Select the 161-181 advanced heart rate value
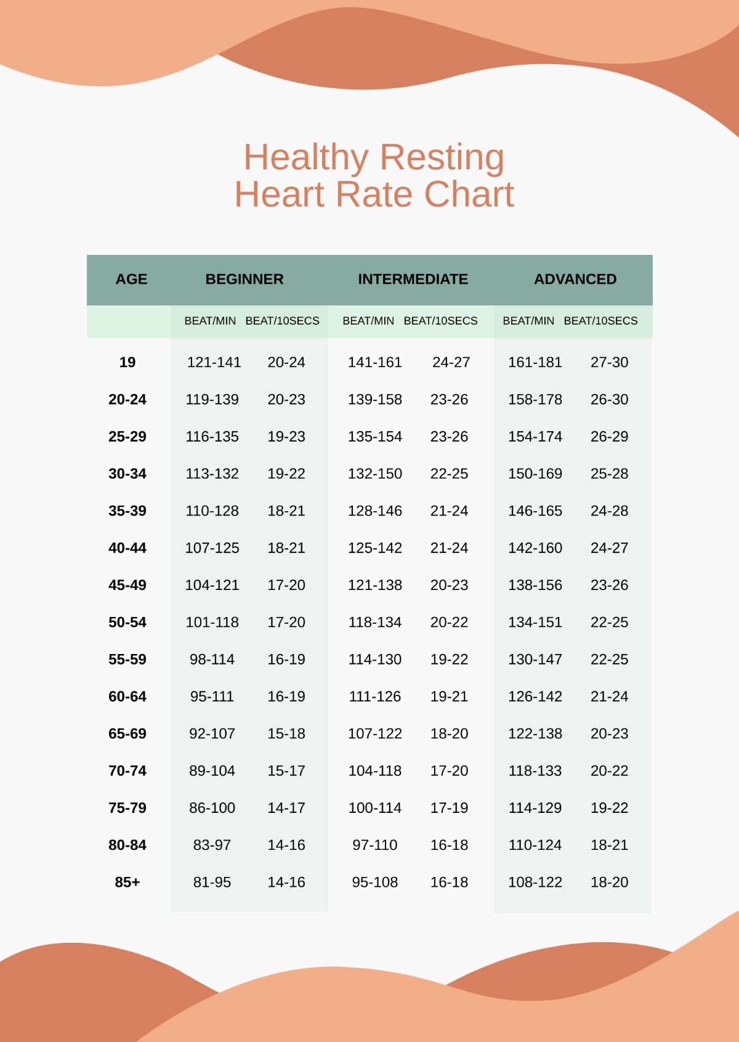Viewport: 739px width, 1042px height. 535,362
